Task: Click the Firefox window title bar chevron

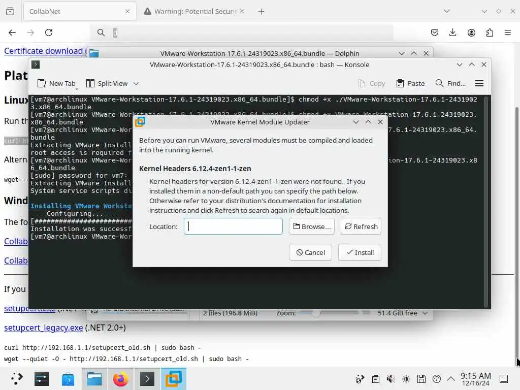Action: [484, 11]
